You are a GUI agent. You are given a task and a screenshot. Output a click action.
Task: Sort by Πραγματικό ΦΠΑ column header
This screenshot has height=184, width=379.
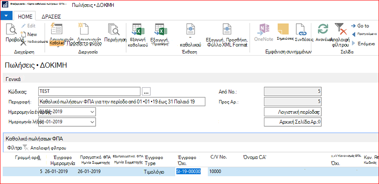[x=95, y=159]
